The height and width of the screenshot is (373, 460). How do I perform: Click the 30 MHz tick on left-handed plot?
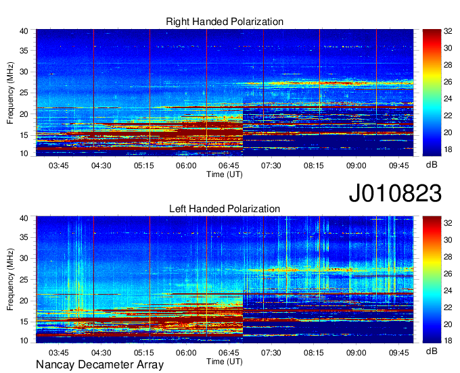[x=24, y=258]
